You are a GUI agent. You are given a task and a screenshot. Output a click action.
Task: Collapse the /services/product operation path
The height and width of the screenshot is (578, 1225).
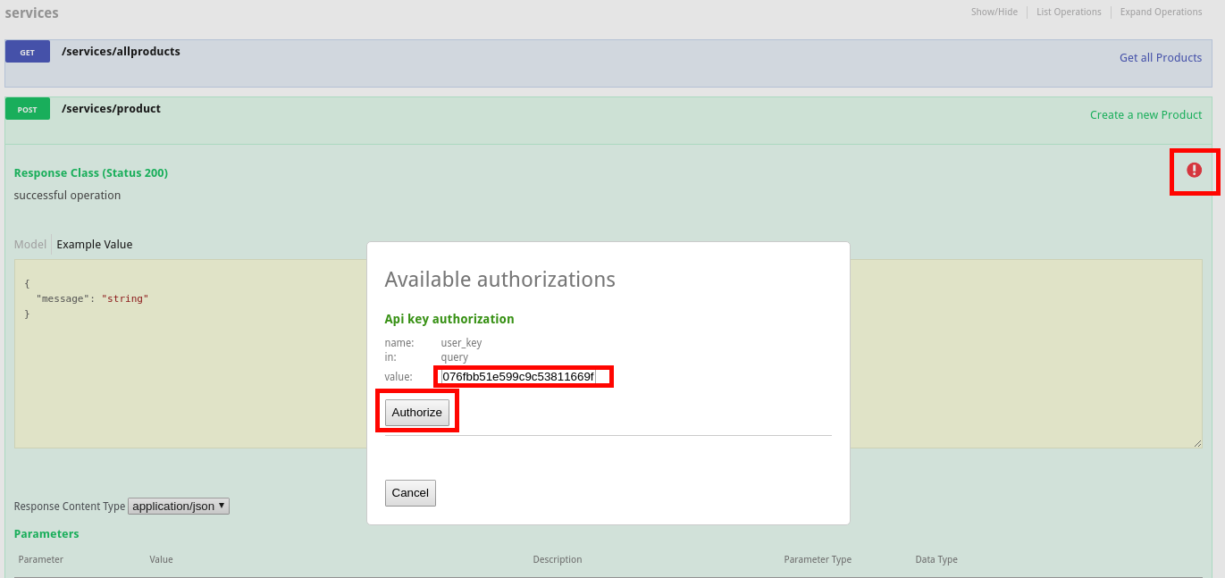click(x=111, y=109)
